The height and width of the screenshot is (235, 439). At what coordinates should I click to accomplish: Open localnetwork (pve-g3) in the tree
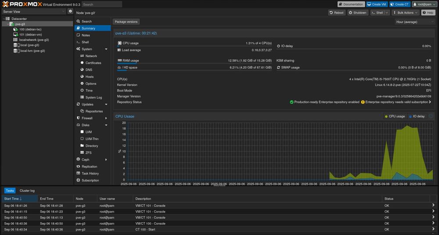coord(34,40)
